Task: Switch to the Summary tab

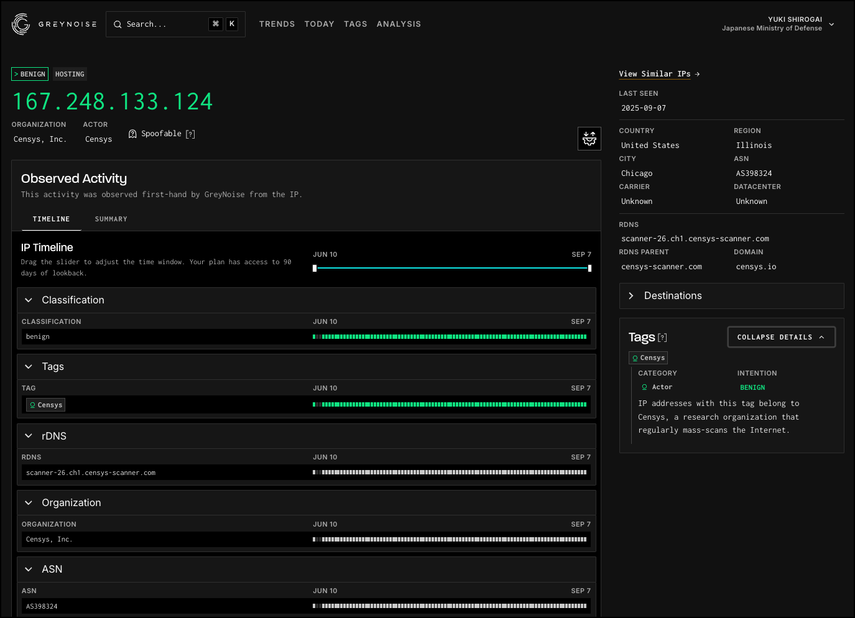Action: coord(111,219)
